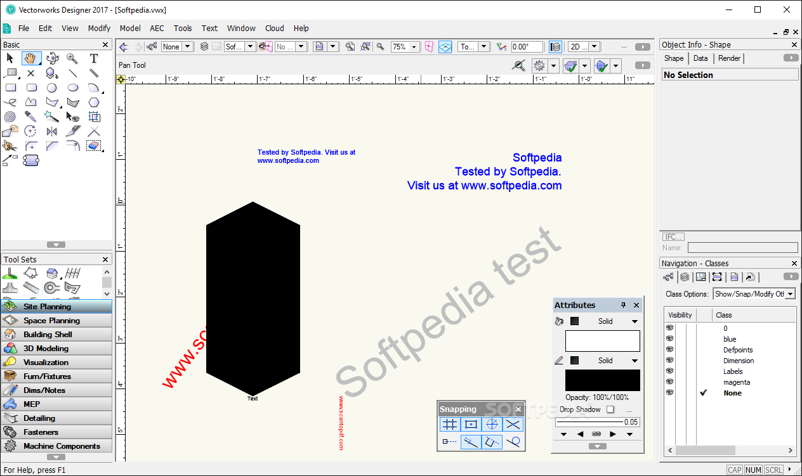Open the Machine Components tool set
802x476 pixels.
[56, 446]
